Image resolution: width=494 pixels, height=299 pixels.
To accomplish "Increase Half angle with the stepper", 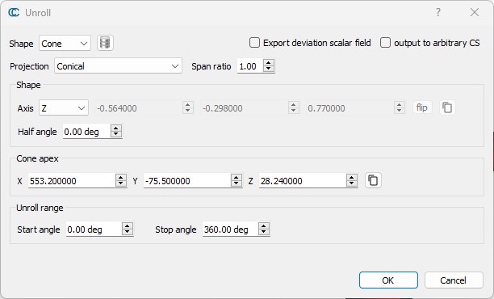I will (116, 128).
